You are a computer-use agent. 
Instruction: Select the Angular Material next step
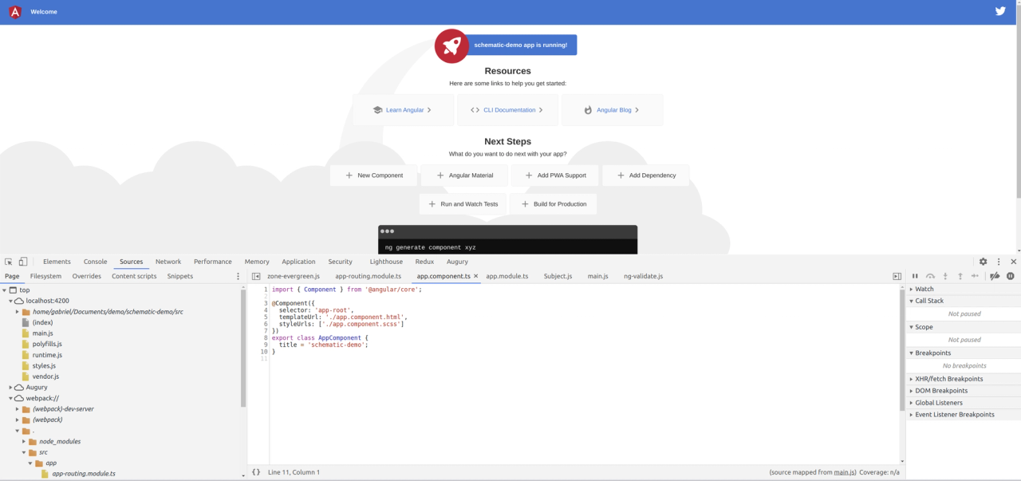pos(464,175)
